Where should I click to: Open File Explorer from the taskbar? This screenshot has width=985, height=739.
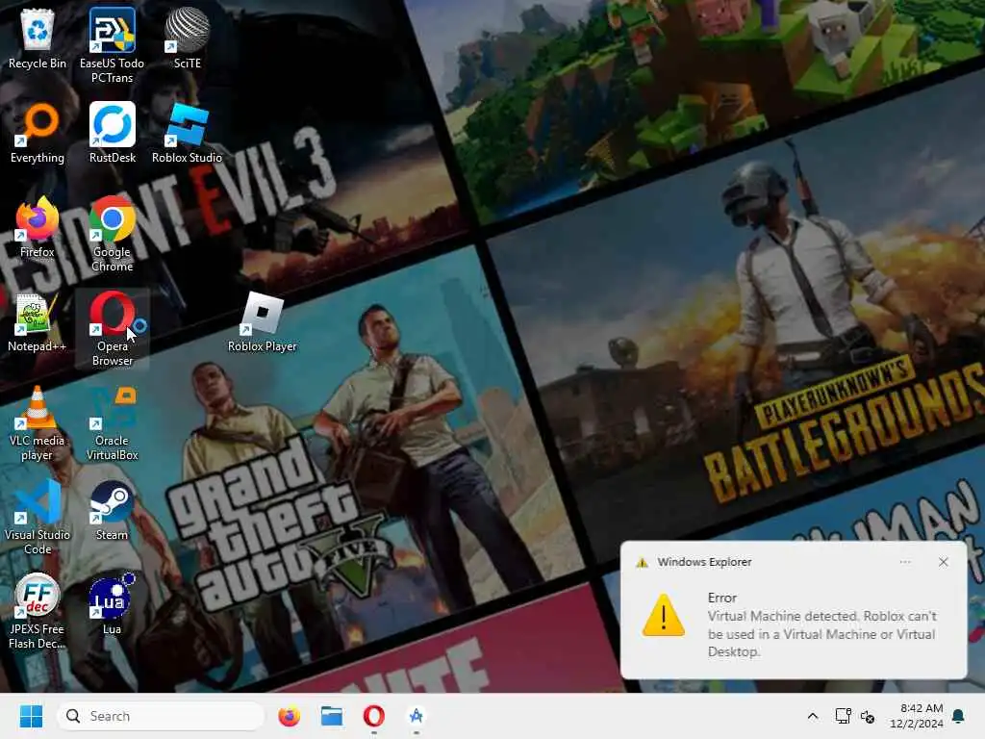(x=331, y=716)
